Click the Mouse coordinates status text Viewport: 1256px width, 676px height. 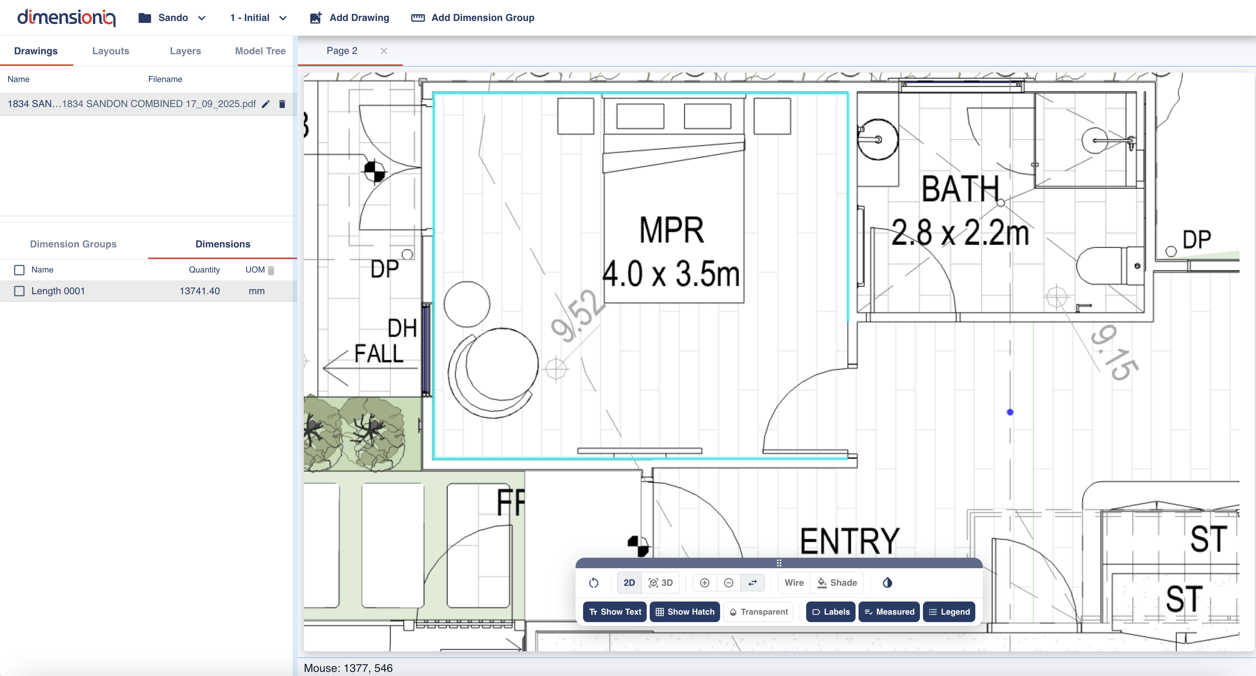point(348,668)
